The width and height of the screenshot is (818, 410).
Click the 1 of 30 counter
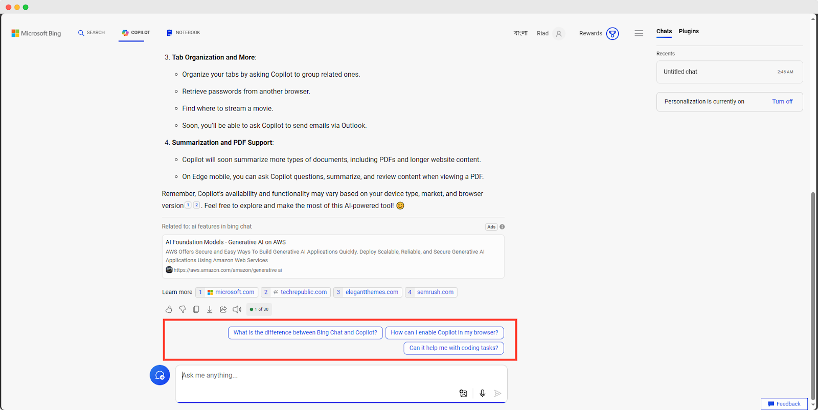(259, 309)
